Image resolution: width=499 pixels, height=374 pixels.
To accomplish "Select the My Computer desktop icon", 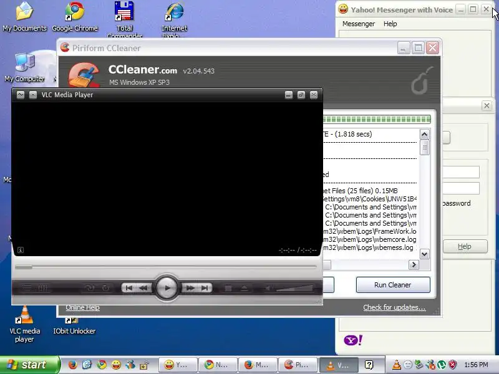I will click(24, 67).
